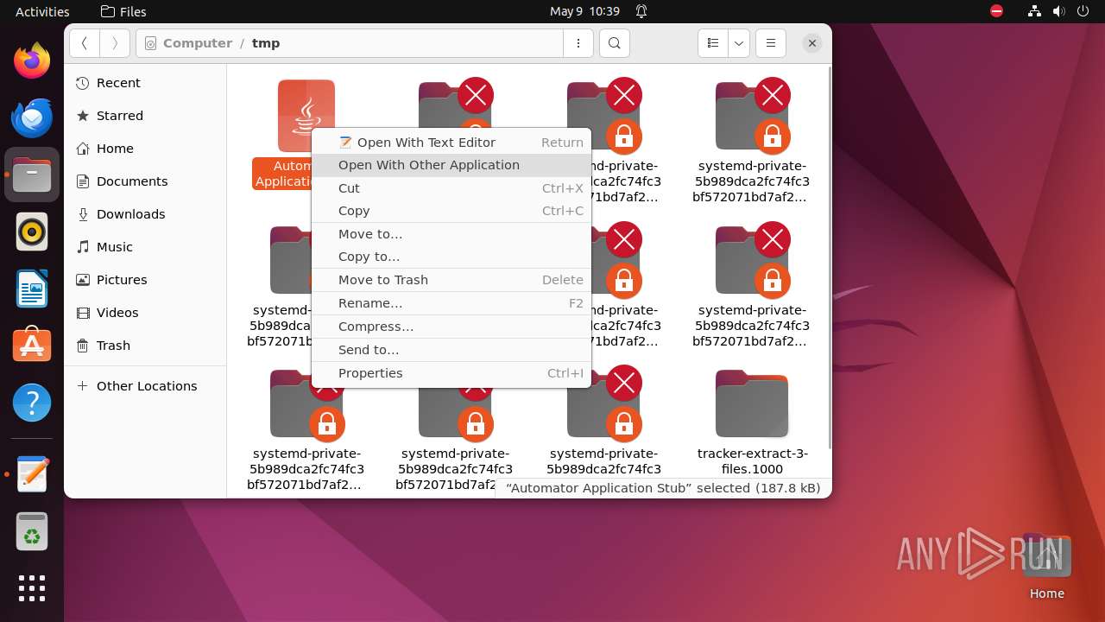1105x622 pixels.
Task: Close the Files window
Action: (812, 43)
